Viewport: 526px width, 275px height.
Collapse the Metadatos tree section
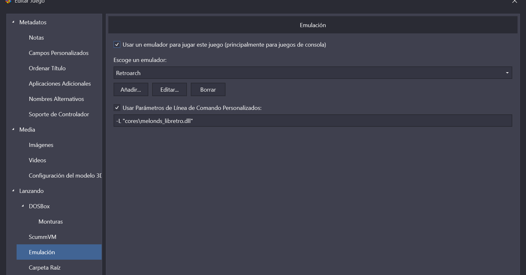[13, 22]
